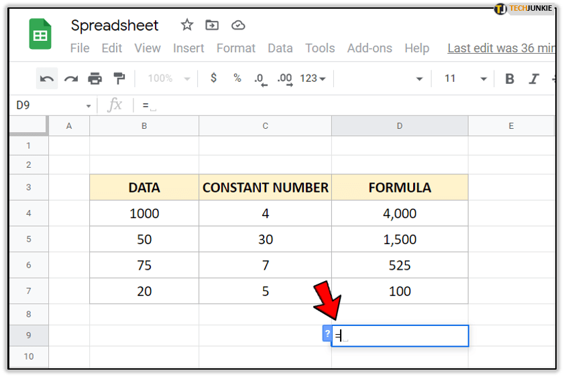Open the Format menu

(x=235, y=48)
